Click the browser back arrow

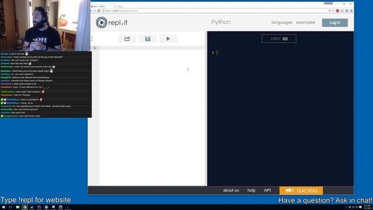[x=91, y=10]
